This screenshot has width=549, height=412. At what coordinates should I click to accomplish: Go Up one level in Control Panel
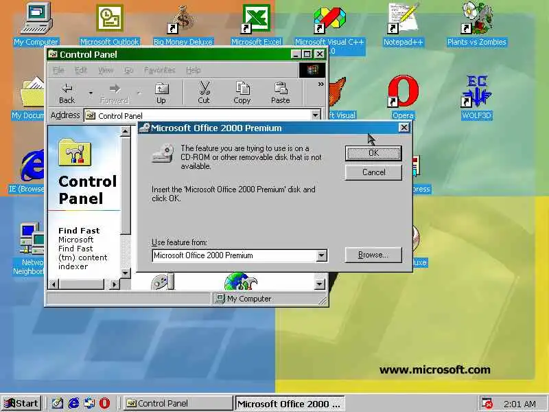(x=161, y=93)
